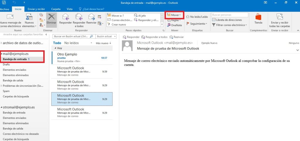
Task: Open the Reglas dropdown
Action: pos(174,20)
